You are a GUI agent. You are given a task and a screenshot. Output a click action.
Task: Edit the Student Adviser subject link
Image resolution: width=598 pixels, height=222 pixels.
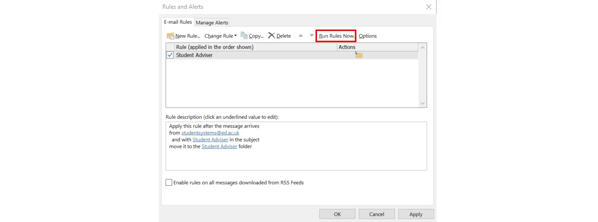click(x=211, y=140)
